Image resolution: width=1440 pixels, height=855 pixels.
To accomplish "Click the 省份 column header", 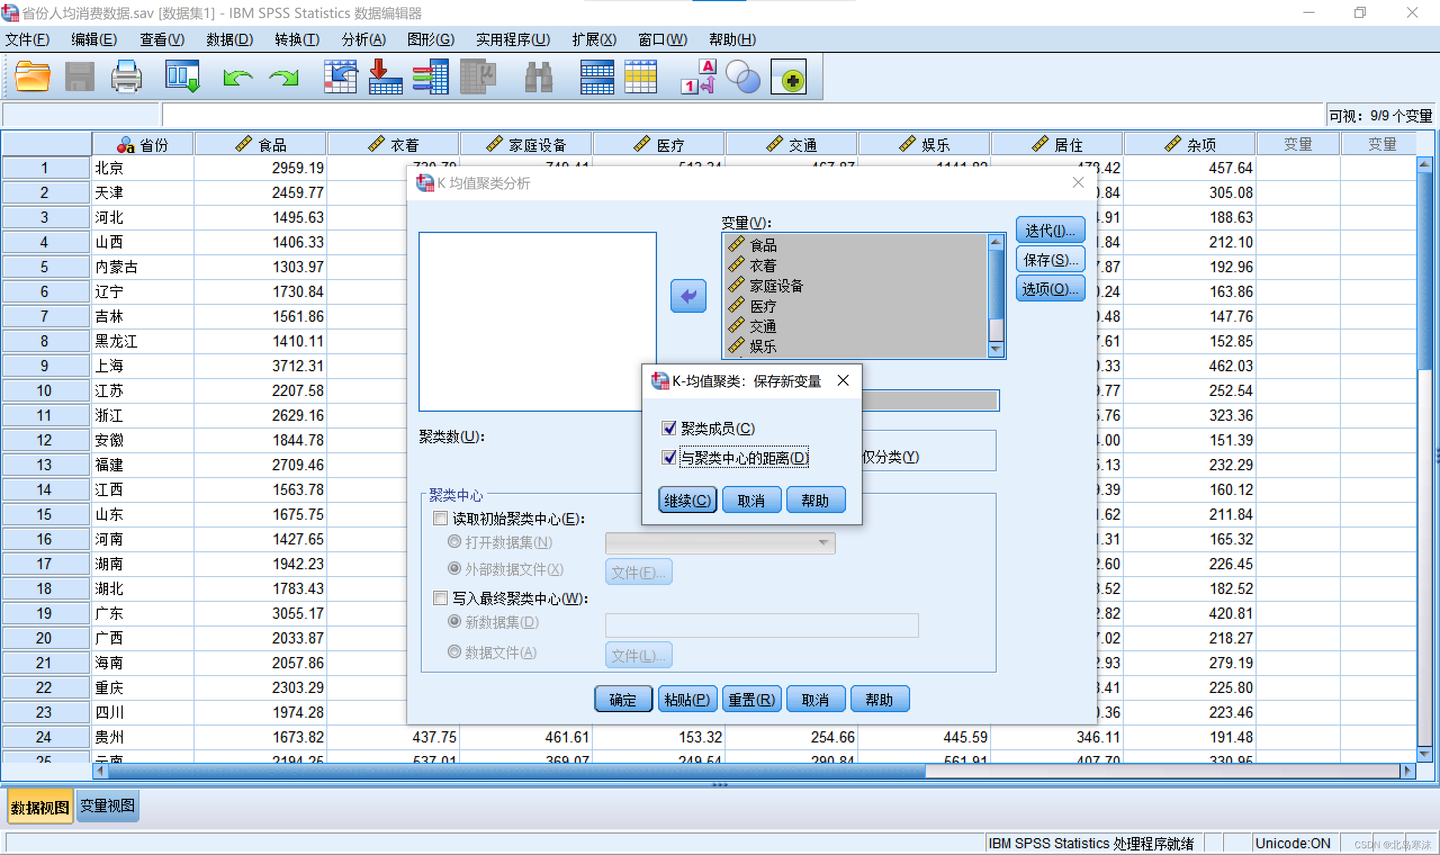I will click(143, 144).
